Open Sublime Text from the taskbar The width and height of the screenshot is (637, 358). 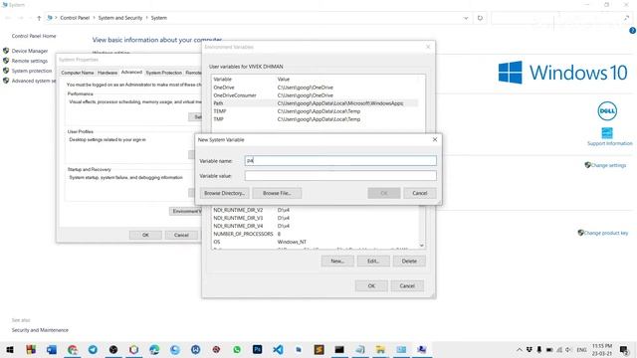coord(318,349)
